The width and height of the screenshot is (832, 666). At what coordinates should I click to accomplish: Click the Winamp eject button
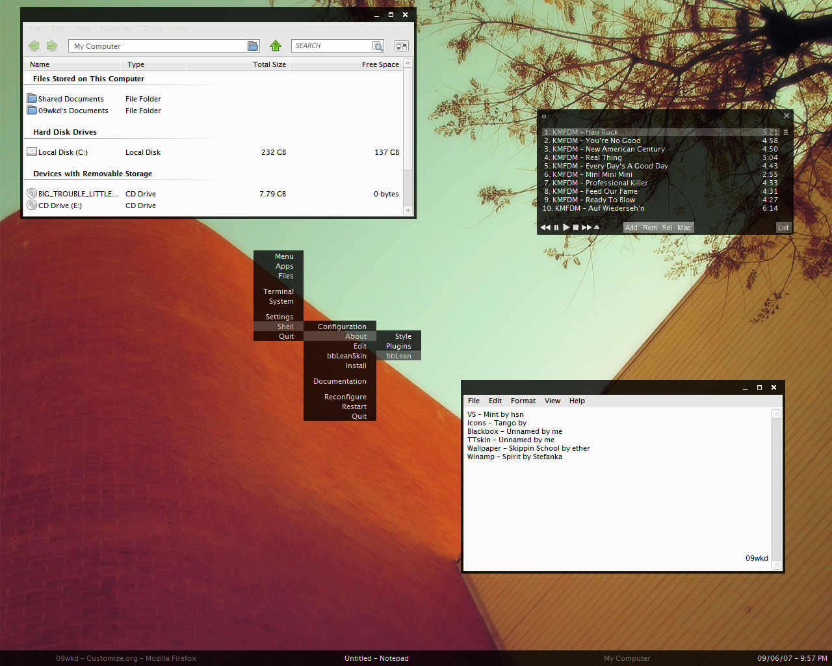pos(597,228)
